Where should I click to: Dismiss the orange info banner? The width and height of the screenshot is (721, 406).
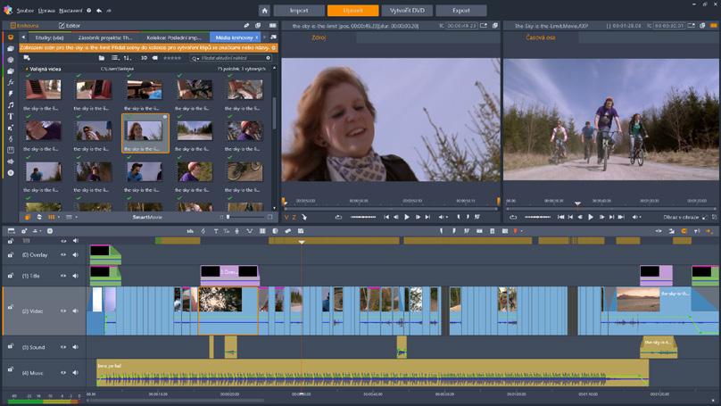[274, 47]
